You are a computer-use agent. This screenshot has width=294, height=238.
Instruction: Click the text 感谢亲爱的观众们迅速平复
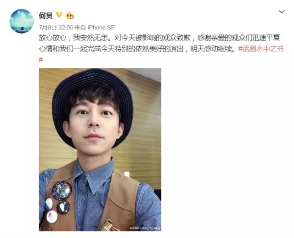(x=238, y=38)
